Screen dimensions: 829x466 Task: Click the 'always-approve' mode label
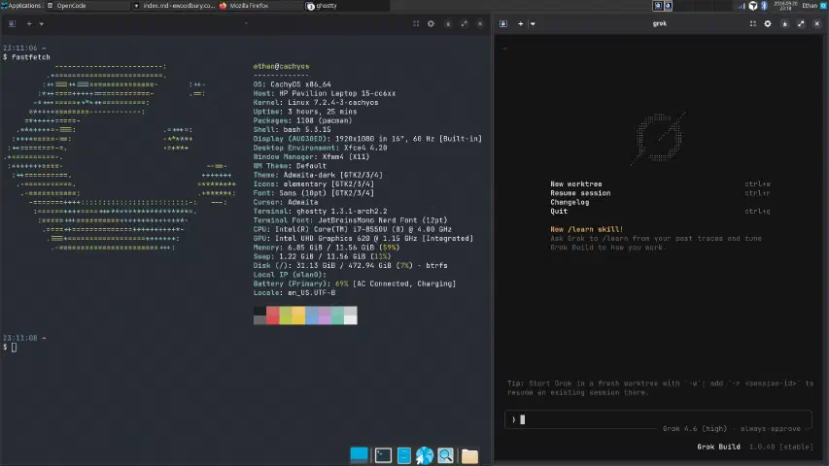pos(771,428)
